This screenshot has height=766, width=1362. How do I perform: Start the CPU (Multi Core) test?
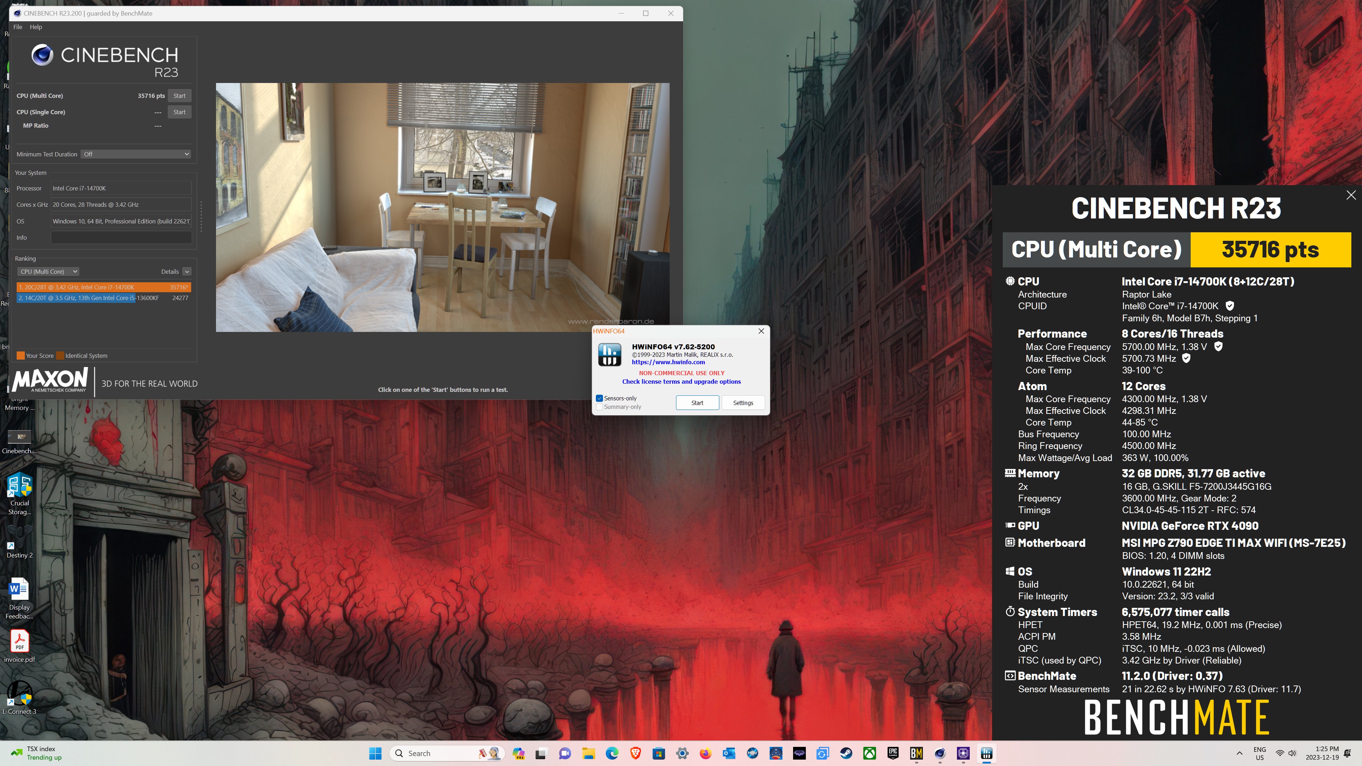click(x=179, y=96)
